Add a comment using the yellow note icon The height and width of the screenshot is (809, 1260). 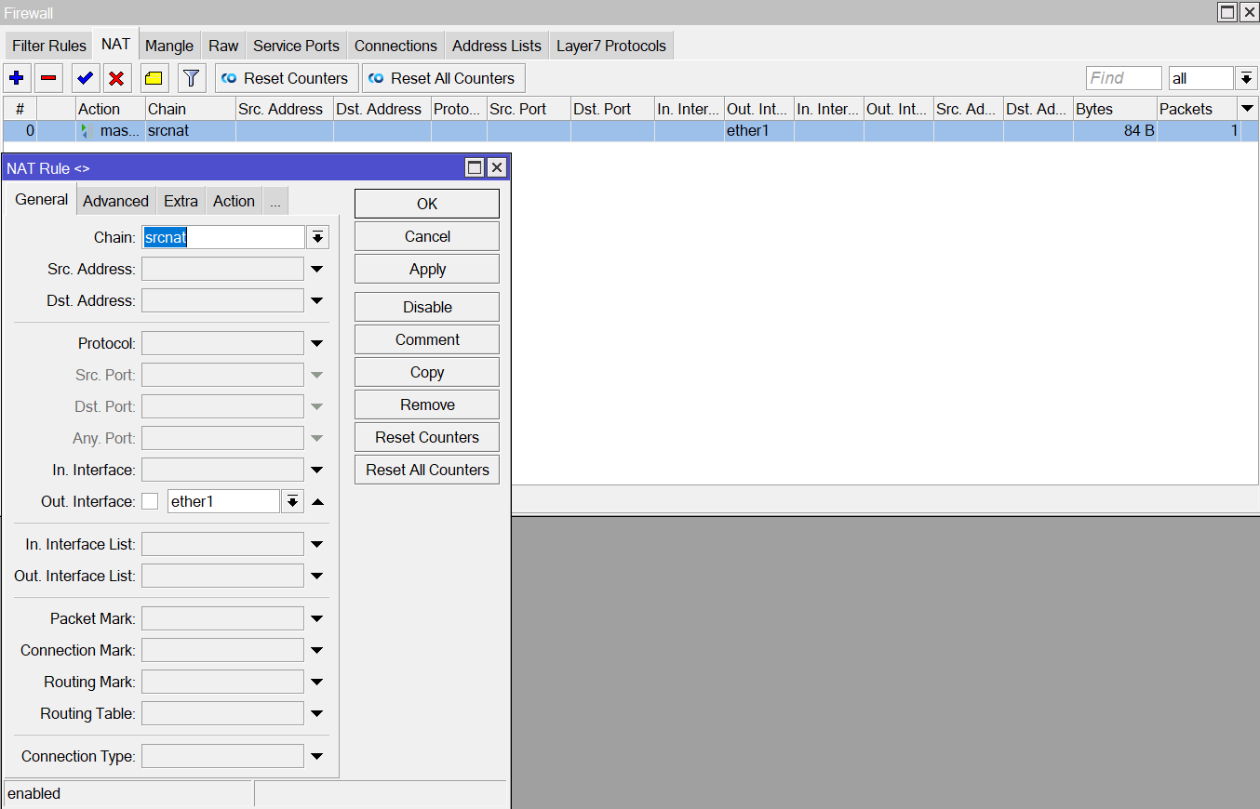(x=154, y=78)
